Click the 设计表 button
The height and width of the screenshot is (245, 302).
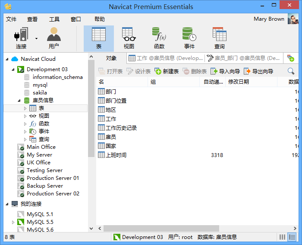pos(138,72)
